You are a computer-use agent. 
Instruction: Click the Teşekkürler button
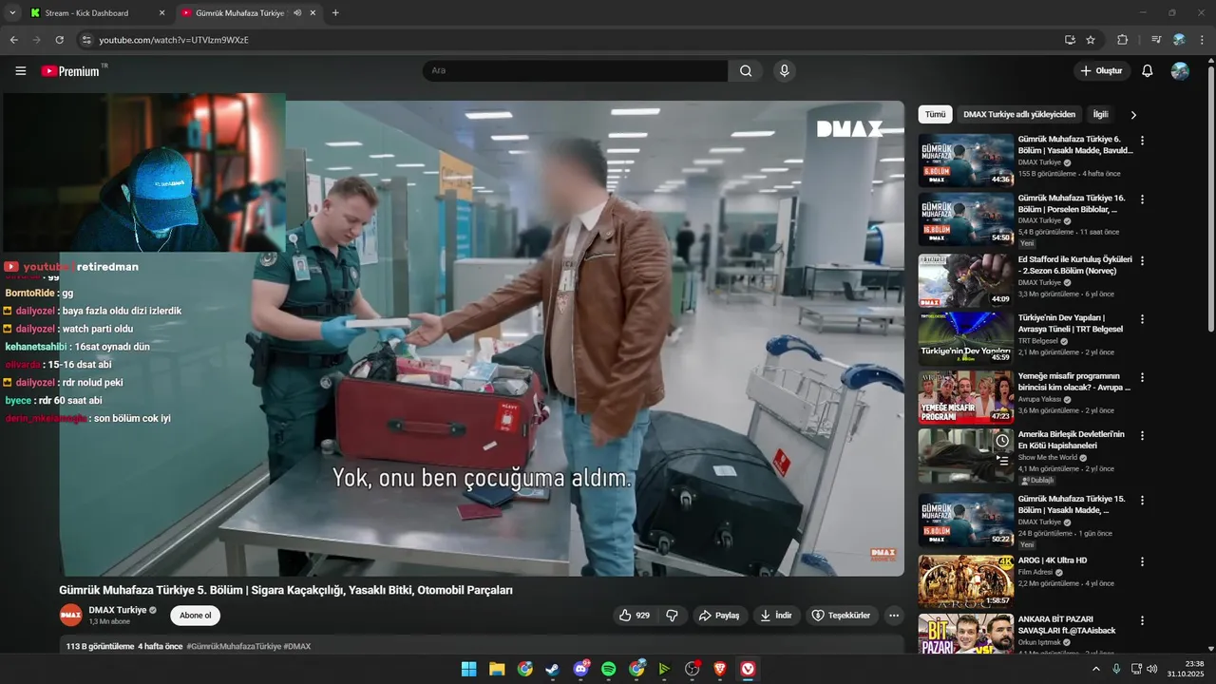842,616
